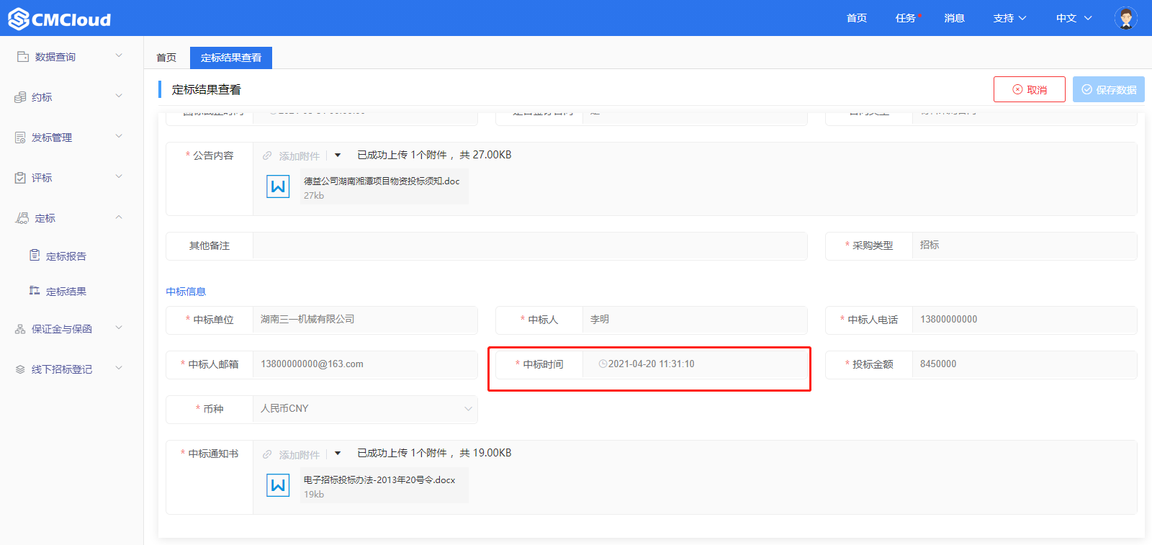The width and height of the screenshot is (1152, 545).
Task: Click the paperclip icon in 公告内容
Action: tap(267, 156)
